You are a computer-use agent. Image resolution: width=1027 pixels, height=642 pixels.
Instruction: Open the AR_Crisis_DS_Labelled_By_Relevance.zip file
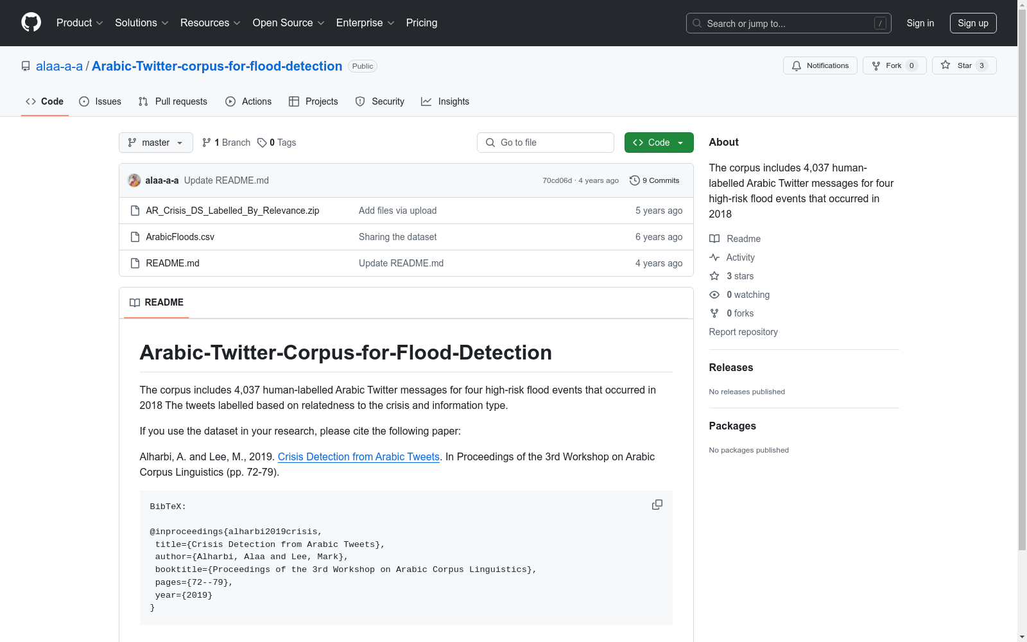coord(232,211)
